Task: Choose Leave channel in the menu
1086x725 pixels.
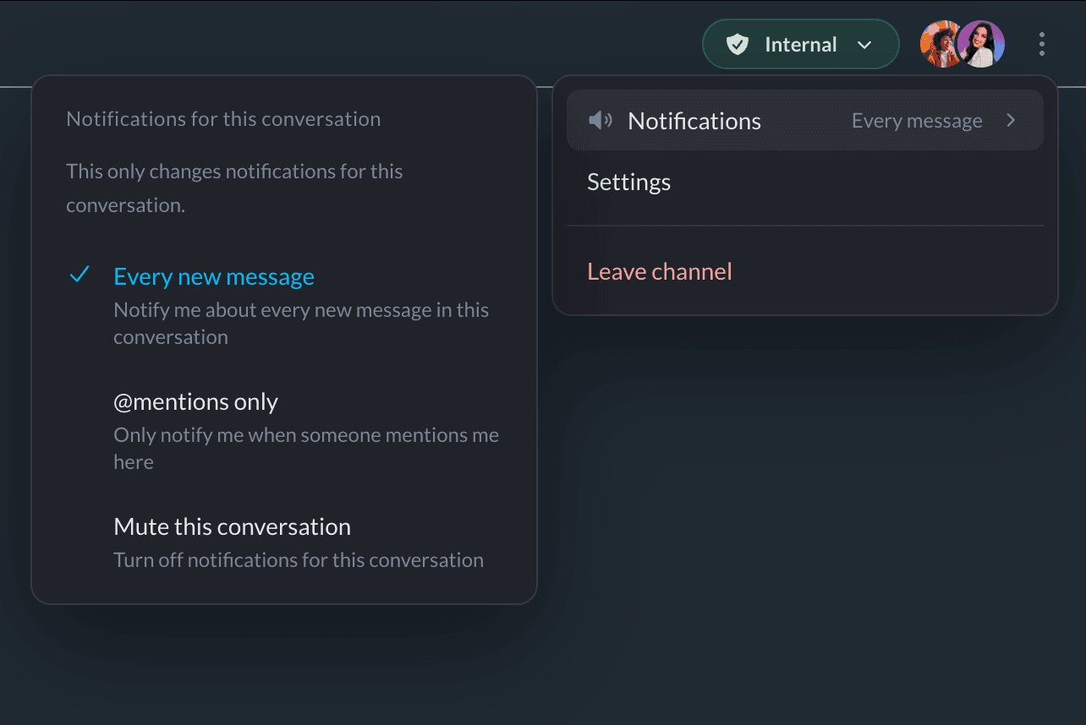Action: point(805,271)
